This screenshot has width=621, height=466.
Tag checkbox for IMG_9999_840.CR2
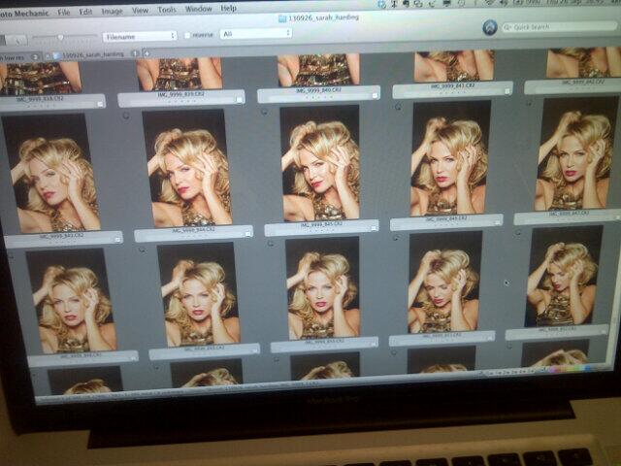coord(375,95)
